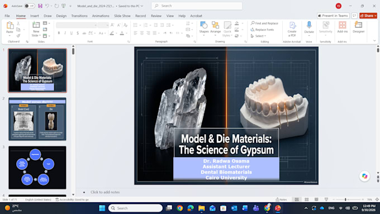Click the Decrease Font Size icon
380x214 pixels.
tap(118, 25)
